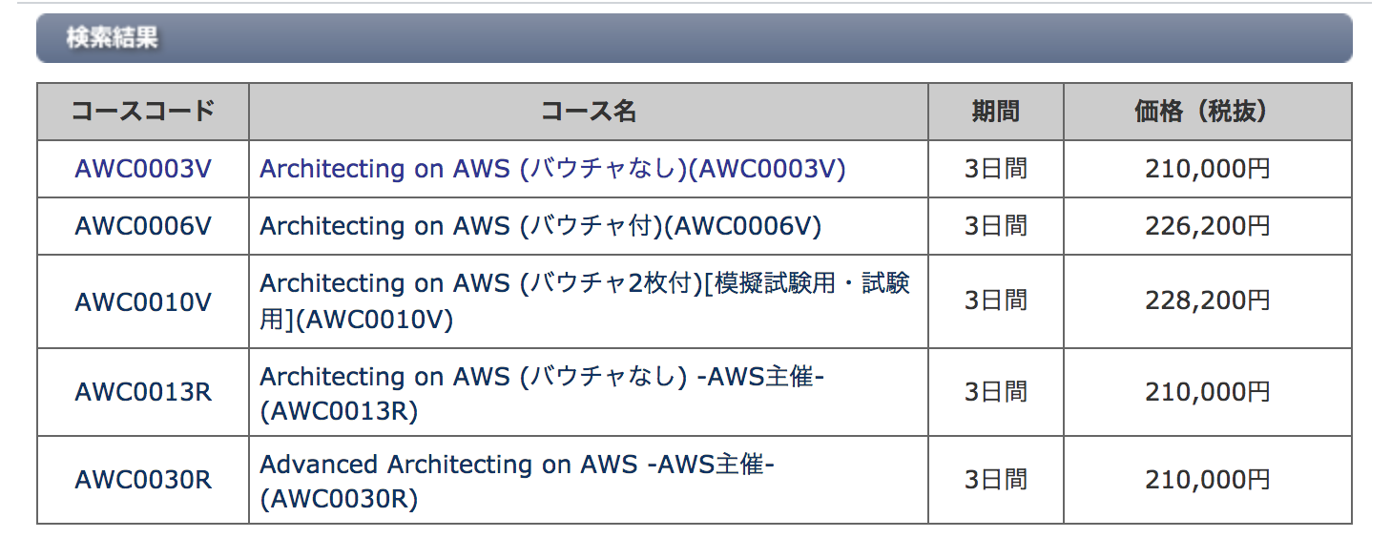Click the 3日間 duration for AWC0003V
The image size is (1391, 538).
tap(996, 169)
